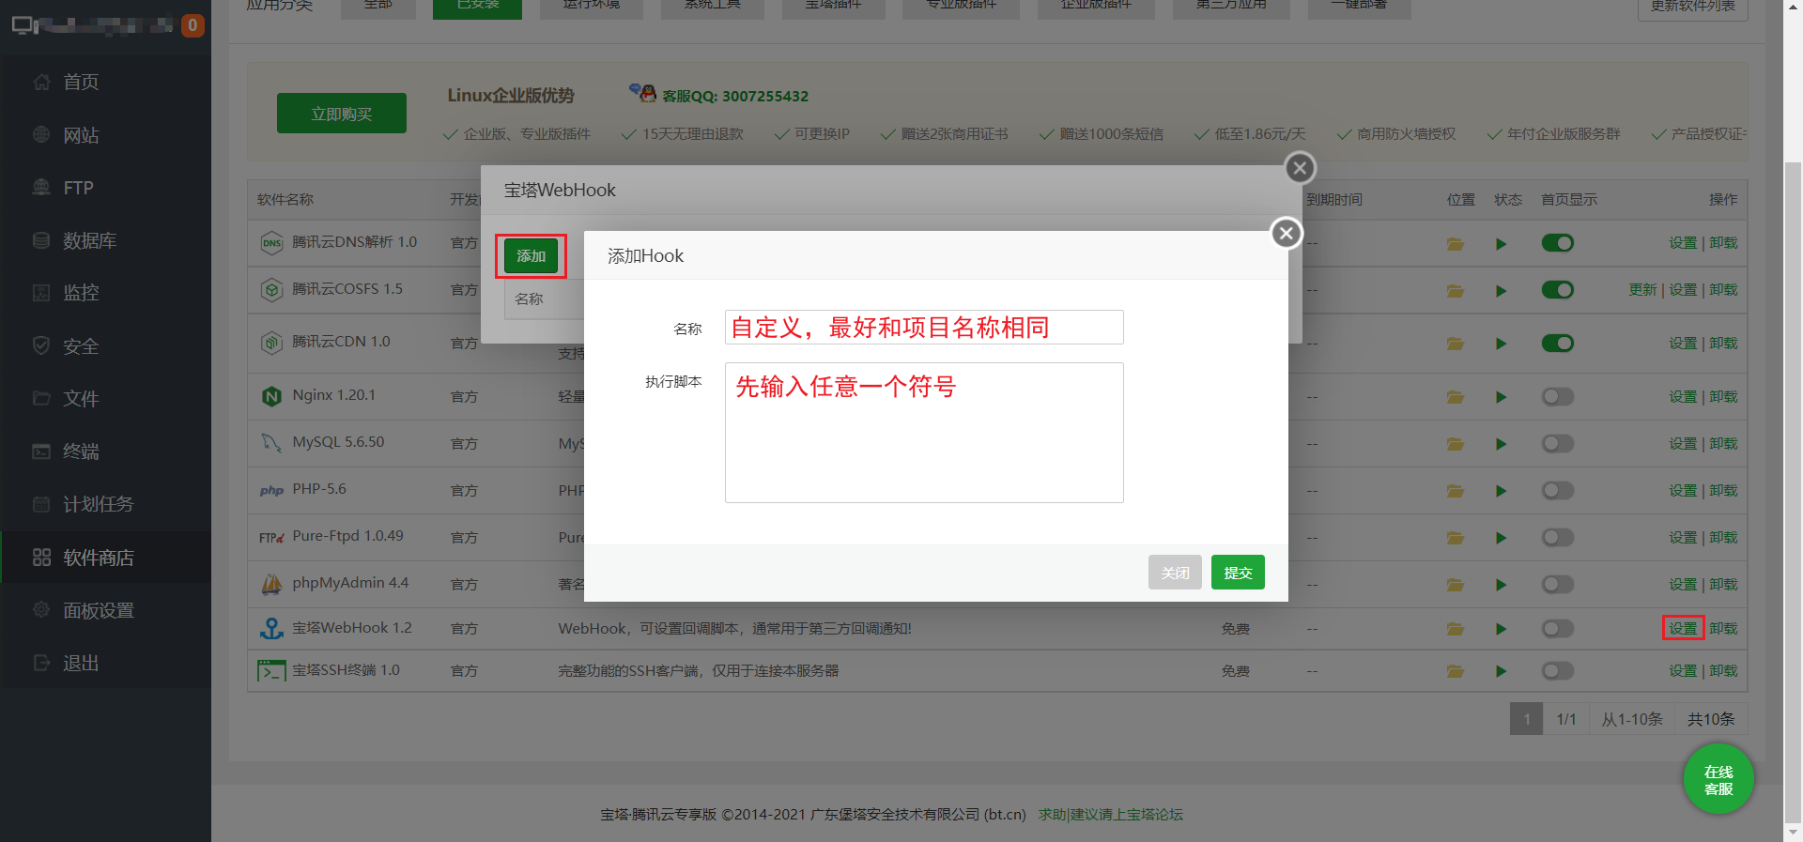Click the 退出 logout icon
1803x842 pixels.
coord(41,663)
